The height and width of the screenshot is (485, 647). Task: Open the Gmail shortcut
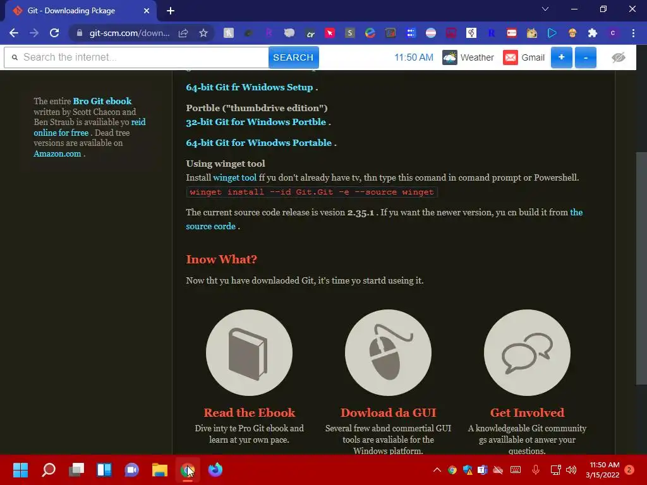coord(524,57)
